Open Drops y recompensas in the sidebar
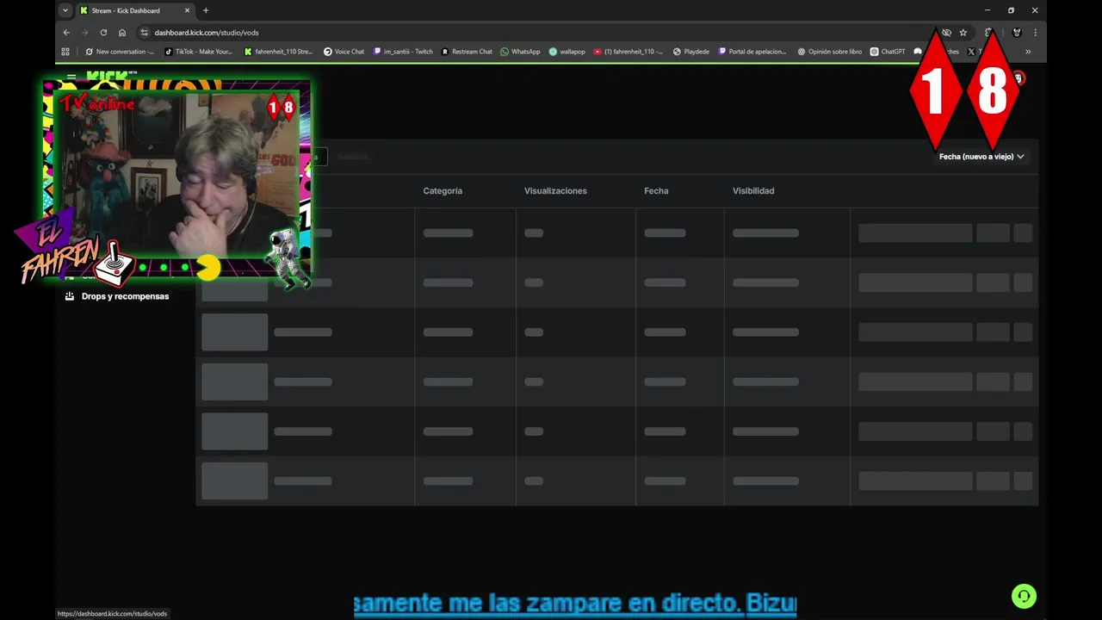 click(117, 296)
